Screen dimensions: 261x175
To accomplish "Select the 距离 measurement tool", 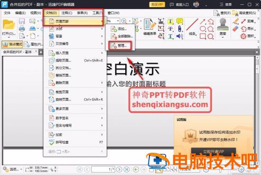I will tap(248, 21).
